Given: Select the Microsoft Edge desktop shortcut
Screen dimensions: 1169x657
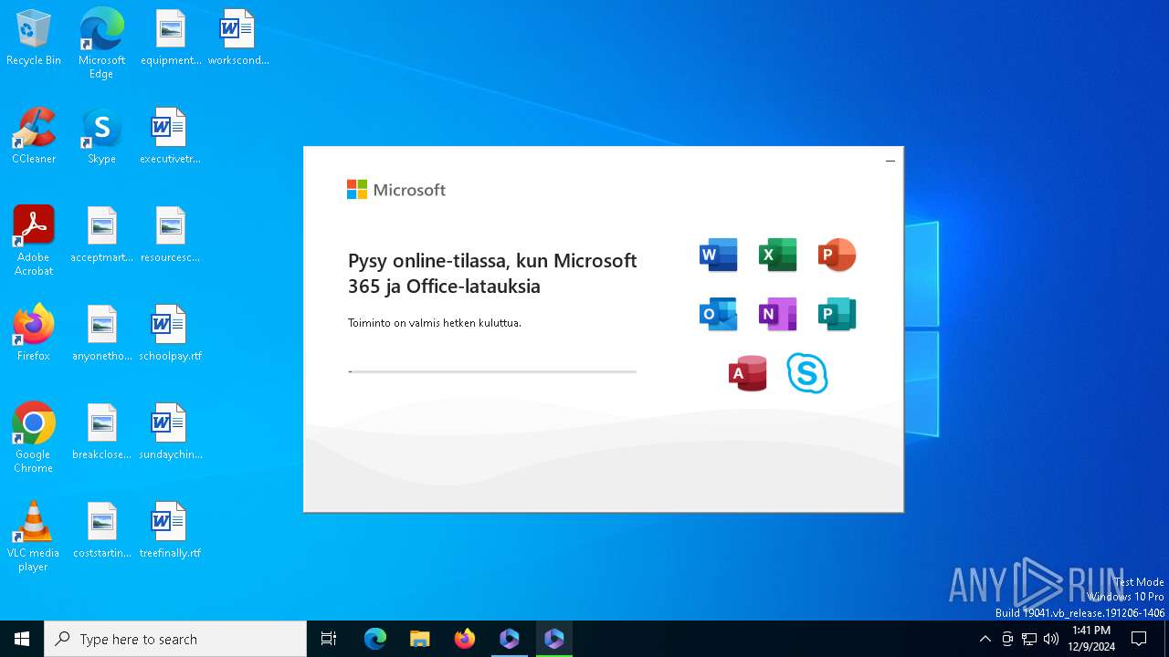Looking at the screenshot, I should [x=101, y=44].
